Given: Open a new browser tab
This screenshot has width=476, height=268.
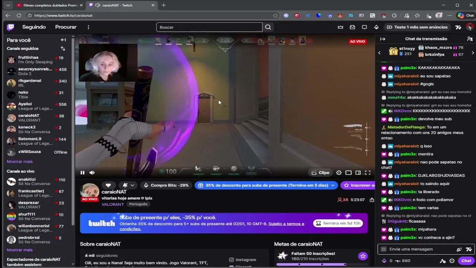Looking at the screenshot, I should tap(164, 5).
